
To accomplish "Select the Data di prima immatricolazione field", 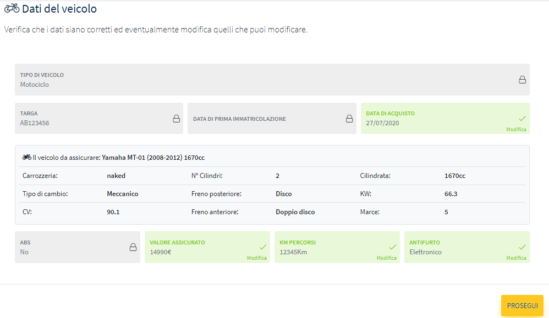I will [x=272, y=119].
